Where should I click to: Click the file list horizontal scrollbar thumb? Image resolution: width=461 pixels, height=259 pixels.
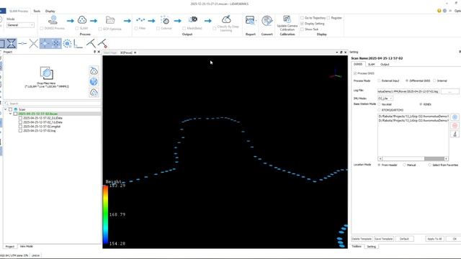pyautogui.click(x=434, y=158)
